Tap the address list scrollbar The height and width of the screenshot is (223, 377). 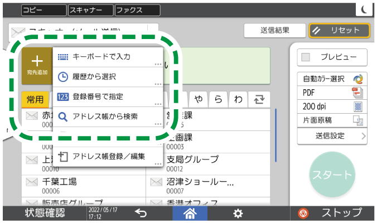coord(275,135)
